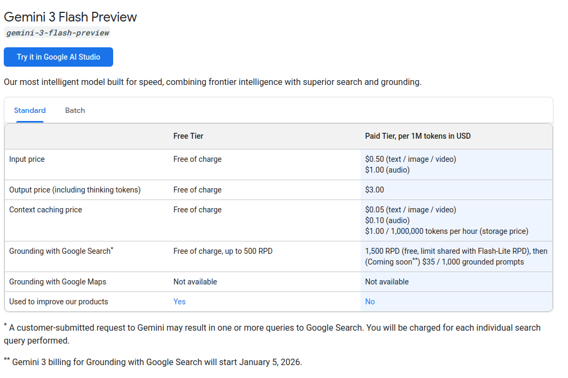Click Free of charge in Context caching row

(197, 210)
